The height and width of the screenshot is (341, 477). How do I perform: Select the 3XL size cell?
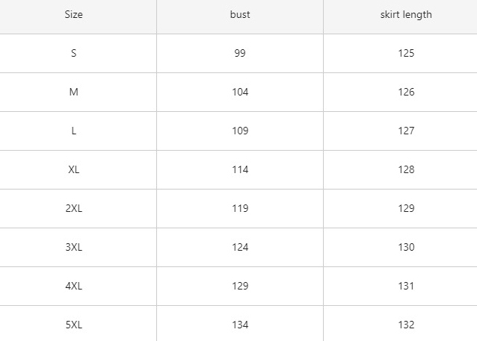point(73,248)
